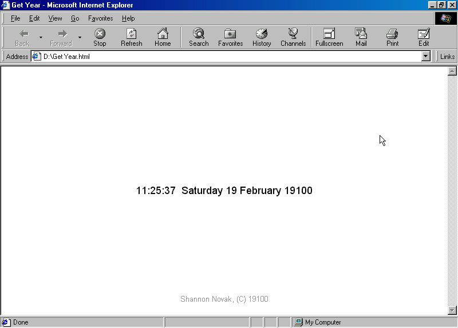The image size is (458, 328).
Task: Open the Mail toolbar button
Action: point(361,38)
